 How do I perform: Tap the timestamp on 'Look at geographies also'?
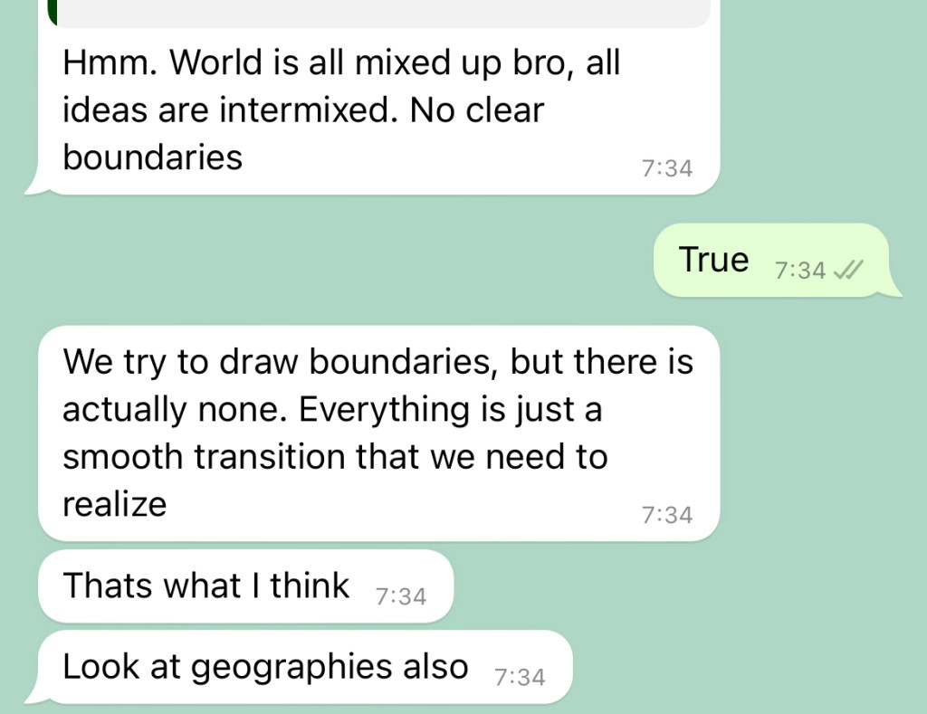pos(520,678)
